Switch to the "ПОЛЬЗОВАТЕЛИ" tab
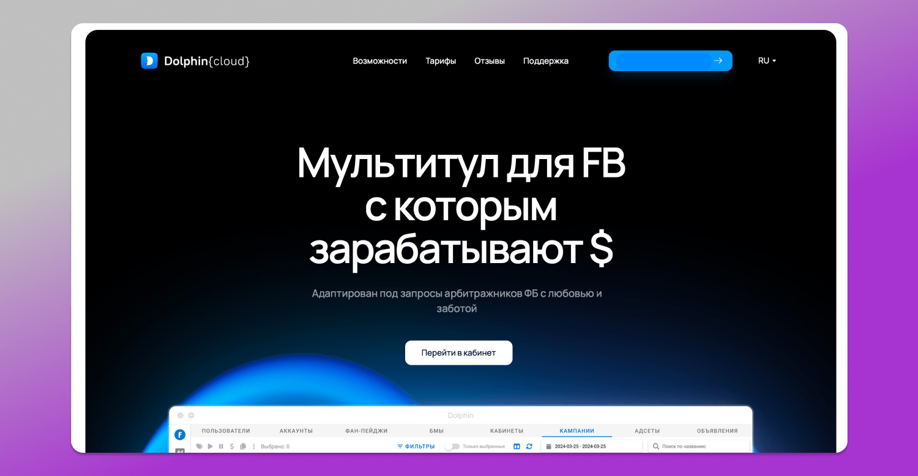 coord(226,431)
